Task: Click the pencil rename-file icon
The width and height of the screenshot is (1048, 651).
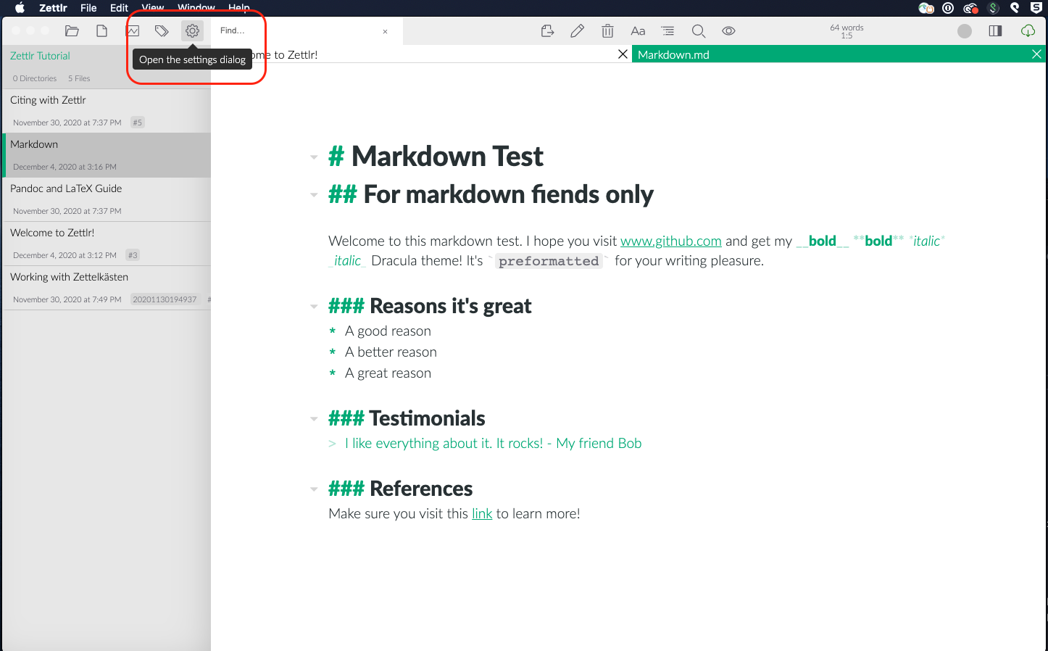Action: (x=578, y=30)
